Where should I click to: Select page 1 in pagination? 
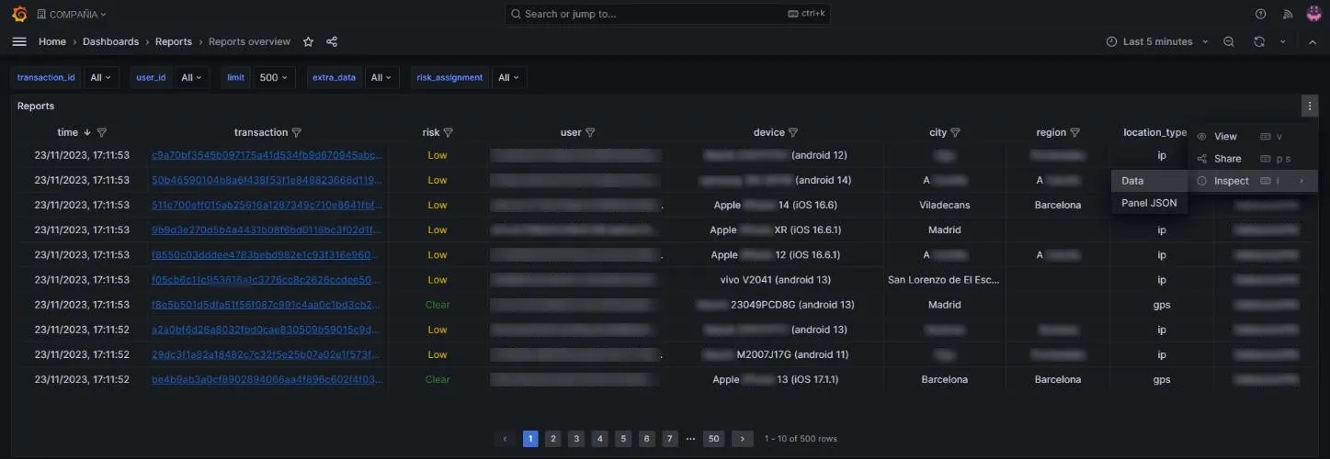click(530, 439)
